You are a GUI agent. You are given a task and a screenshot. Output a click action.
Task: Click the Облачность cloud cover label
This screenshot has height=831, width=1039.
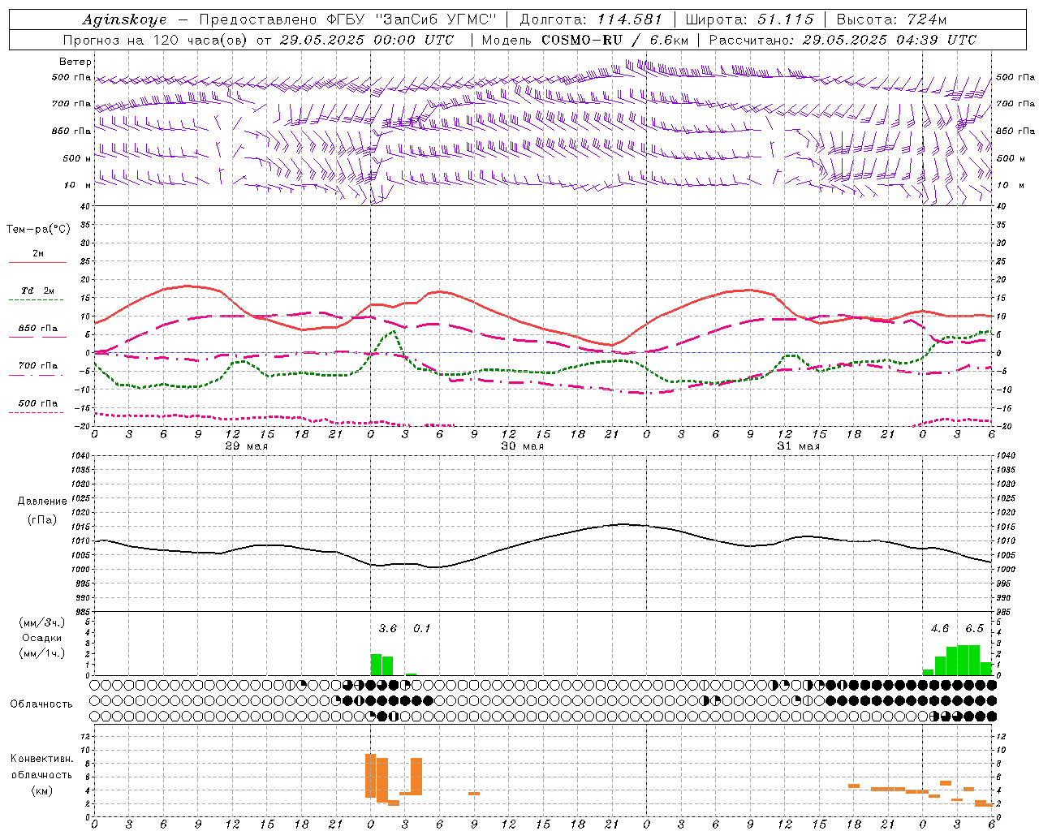(x=41, y=704)
